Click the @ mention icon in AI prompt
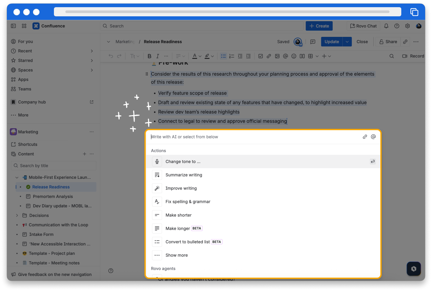Screen dimensions: 432x291 tap(373, 137)
